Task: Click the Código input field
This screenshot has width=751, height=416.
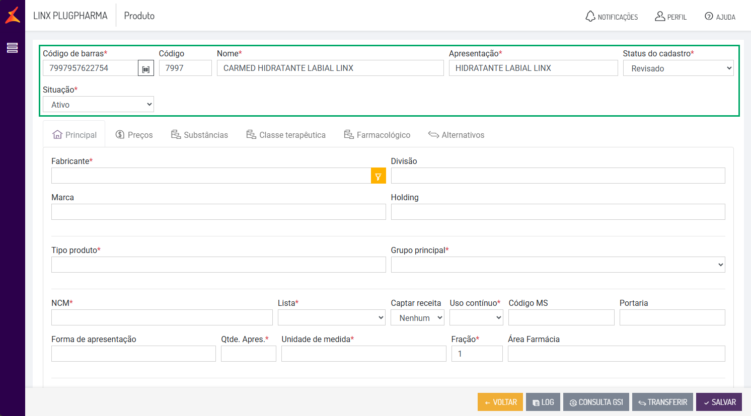Action: pyautogui.click(x=185, y=68)
